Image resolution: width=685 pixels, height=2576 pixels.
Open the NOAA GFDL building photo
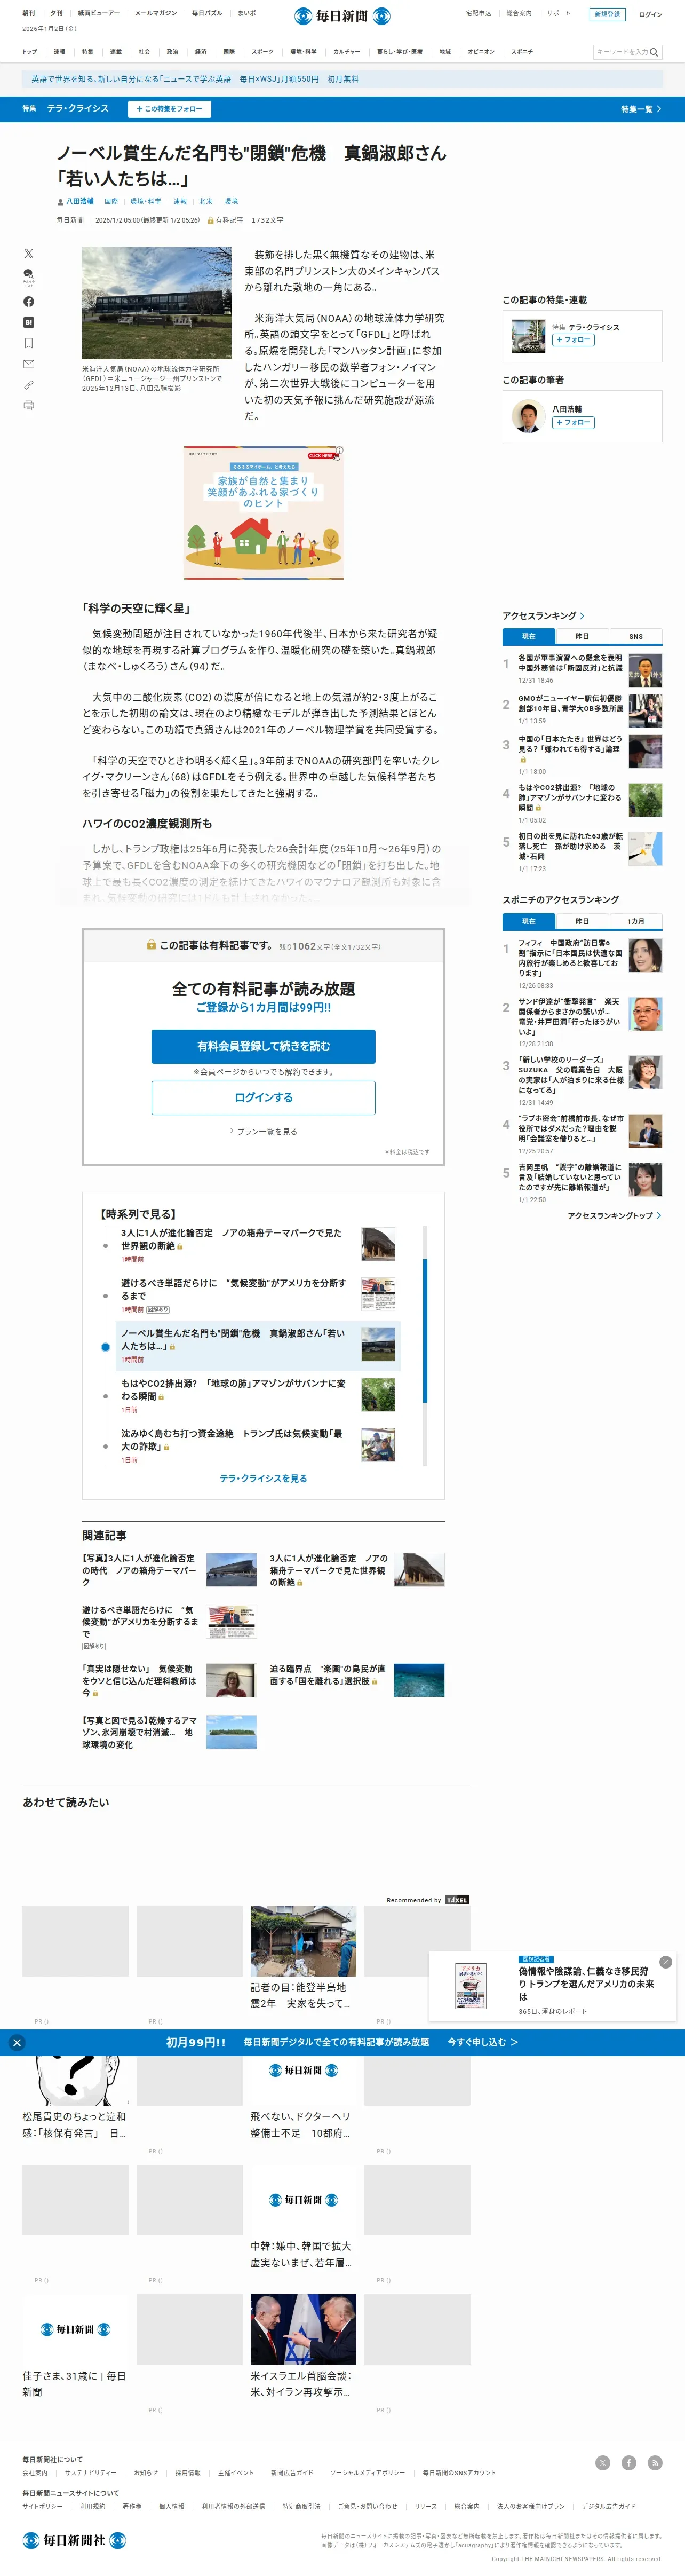pos(156,303)
